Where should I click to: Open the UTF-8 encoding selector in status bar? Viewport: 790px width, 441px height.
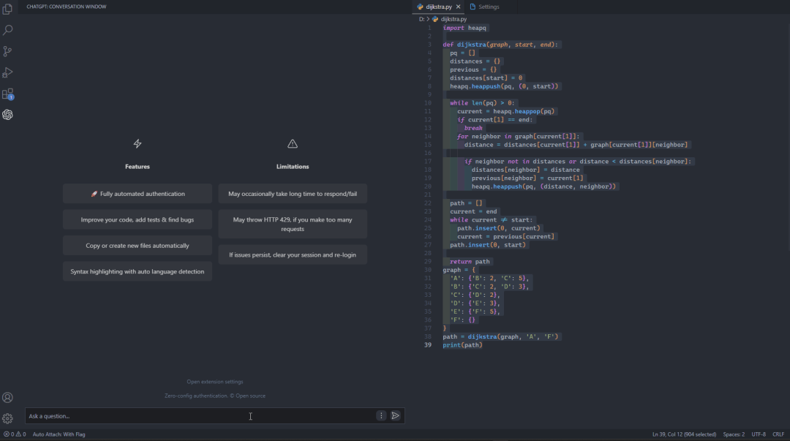point(759,434)
